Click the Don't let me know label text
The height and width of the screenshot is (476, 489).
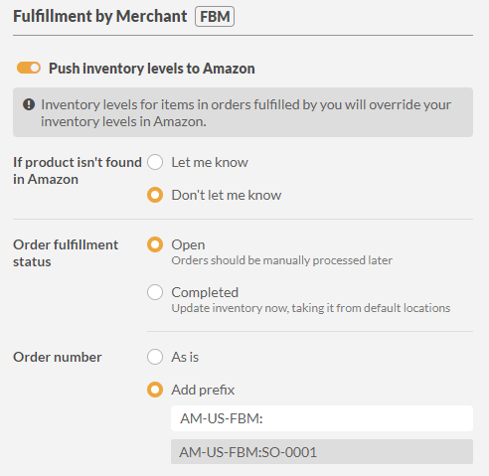click(227, 195)
